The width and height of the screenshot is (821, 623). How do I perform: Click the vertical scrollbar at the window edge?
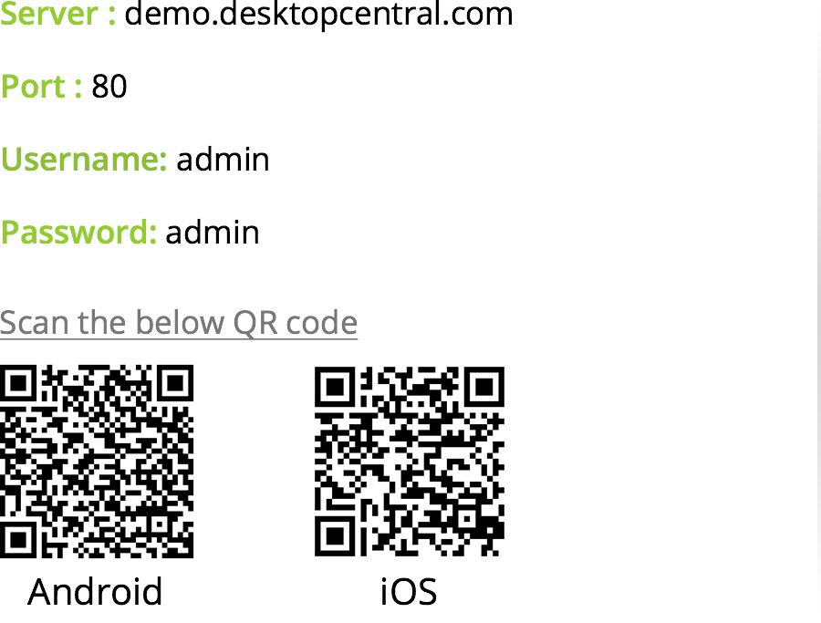coord(818,312)
